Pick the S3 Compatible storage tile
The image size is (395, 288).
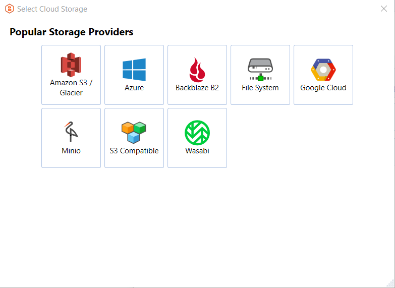coord(134,138)
